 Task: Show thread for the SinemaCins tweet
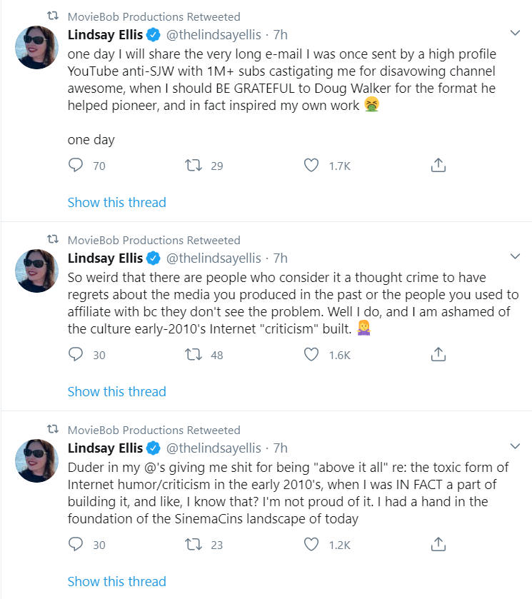tap(116, 581)
